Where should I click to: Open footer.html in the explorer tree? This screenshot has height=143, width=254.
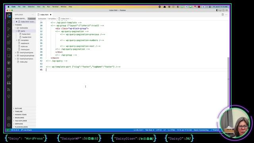tap(26, 34)
